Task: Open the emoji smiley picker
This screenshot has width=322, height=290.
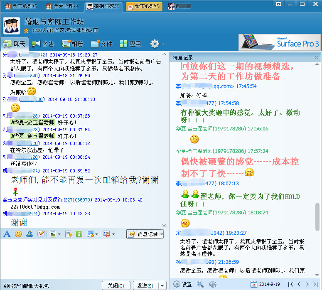Action: [18, 234]
